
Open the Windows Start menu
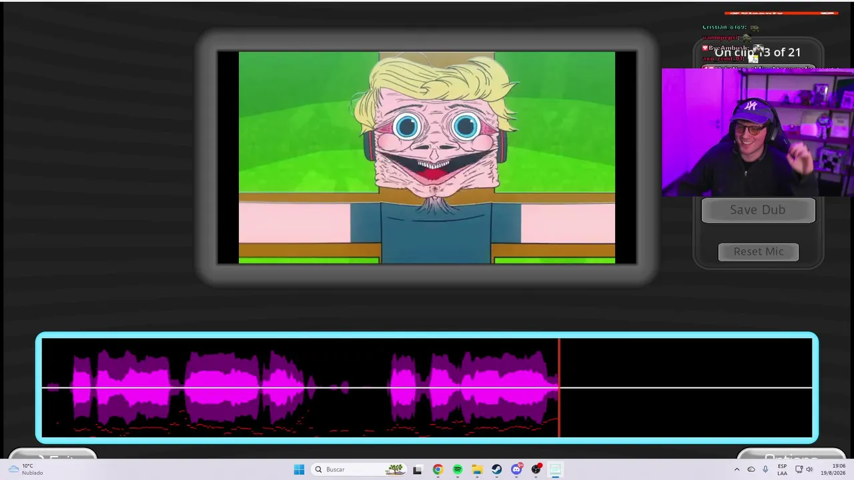tap(299, 469)
